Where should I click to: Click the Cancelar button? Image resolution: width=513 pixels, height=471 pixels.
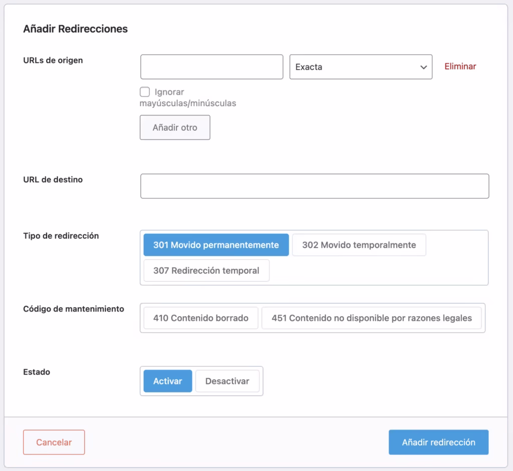pos(54,442)
